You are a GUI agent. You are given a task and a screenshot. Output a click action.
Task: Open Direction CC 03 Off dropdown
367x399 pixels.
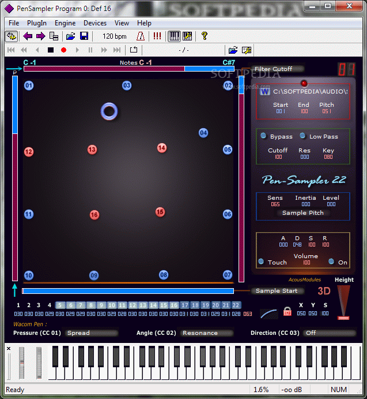(x=330, y=333)
